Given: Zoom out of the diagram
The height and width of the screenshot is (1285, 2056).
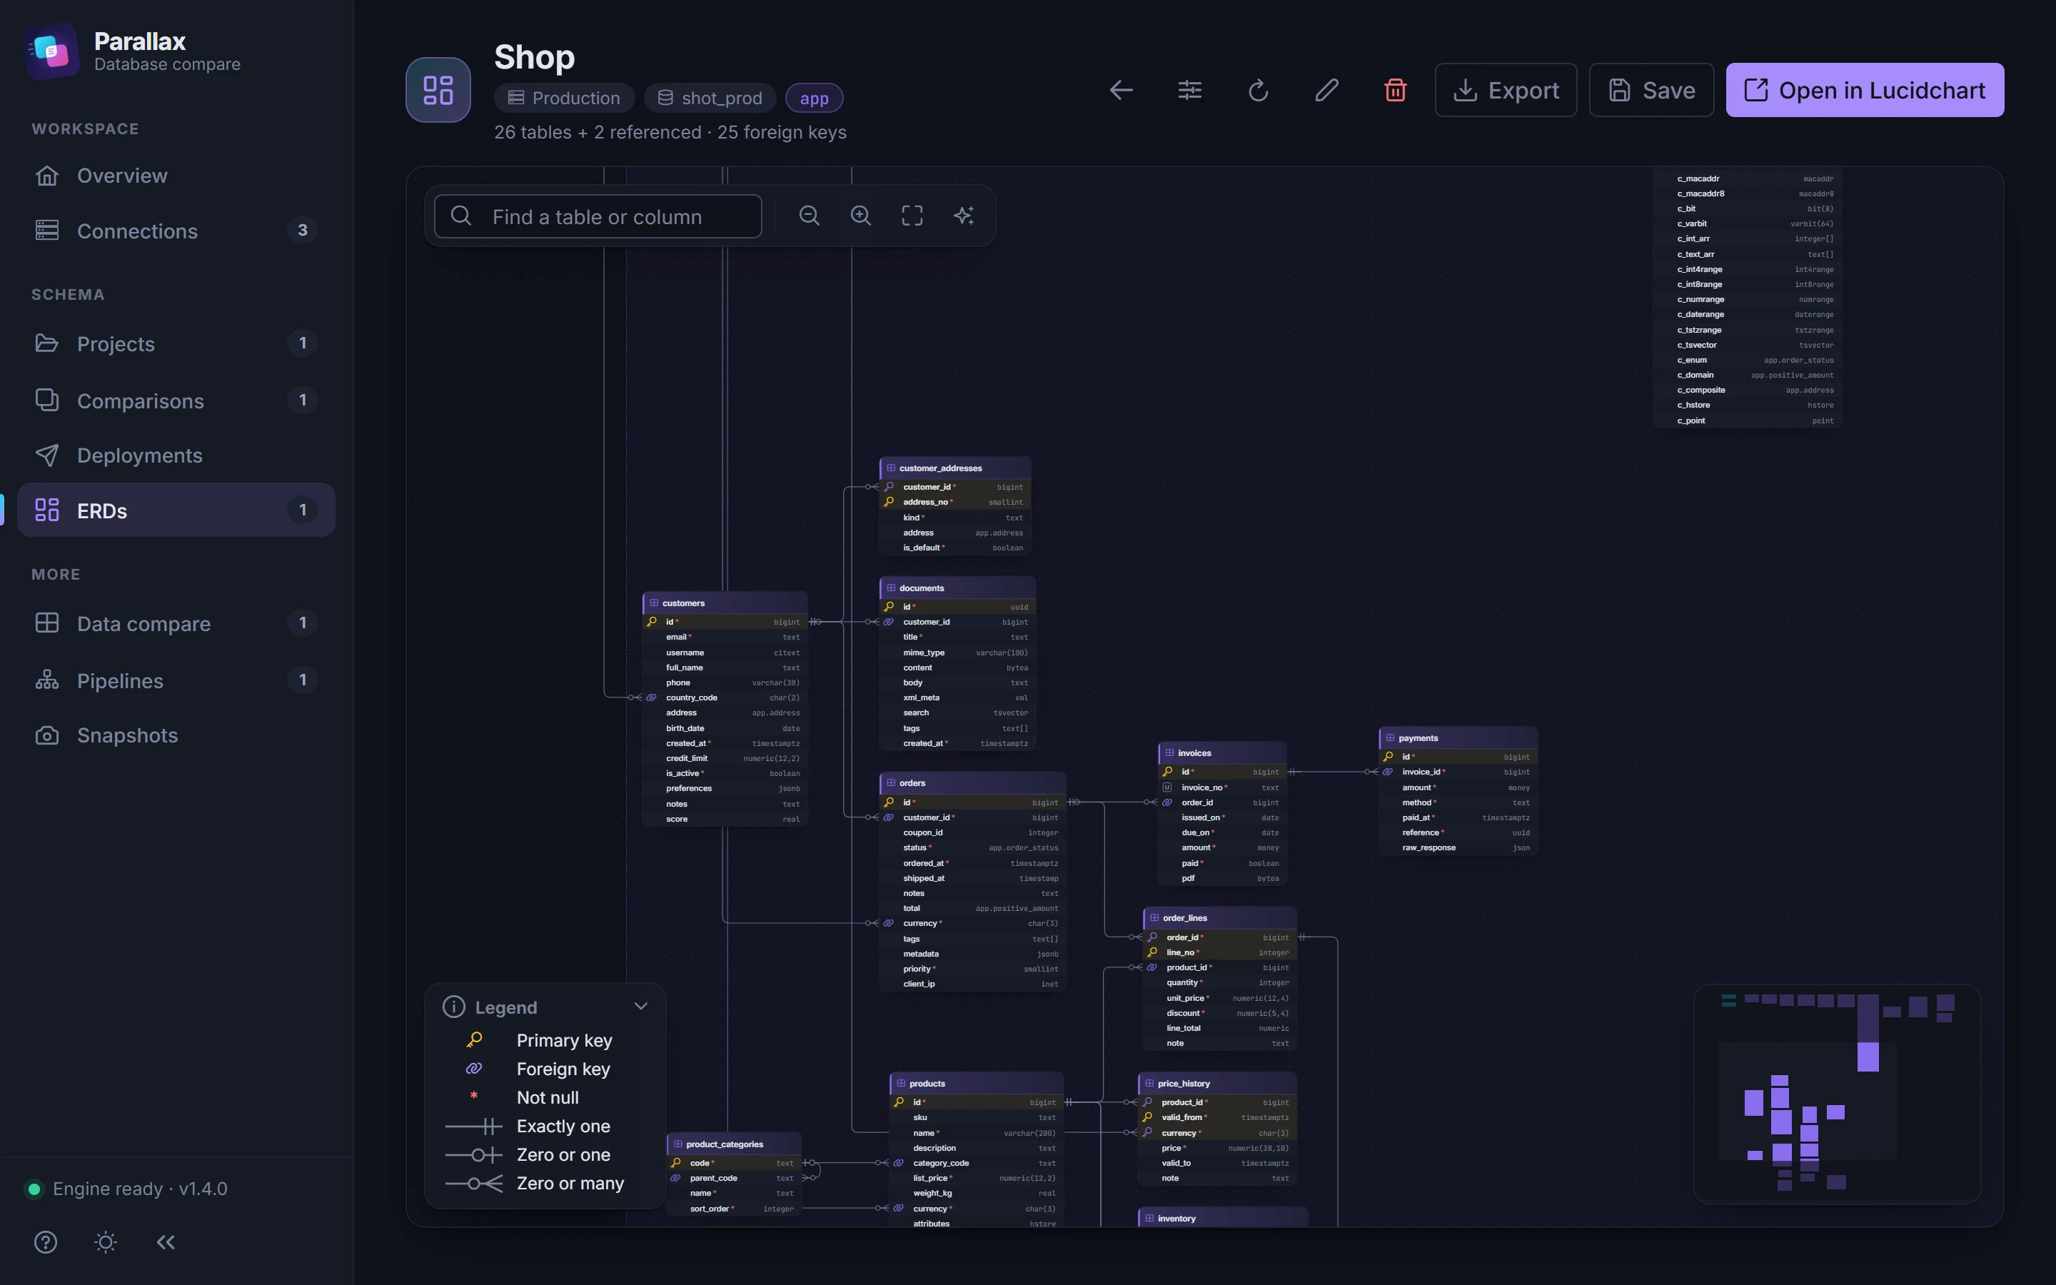Looking at the screenshot, I should click(810, 216).
